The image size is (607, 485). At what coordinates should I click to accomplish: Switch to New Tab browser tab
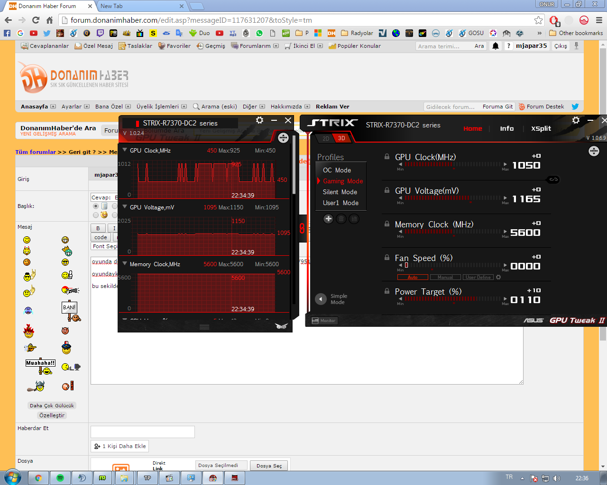point(142,6)
